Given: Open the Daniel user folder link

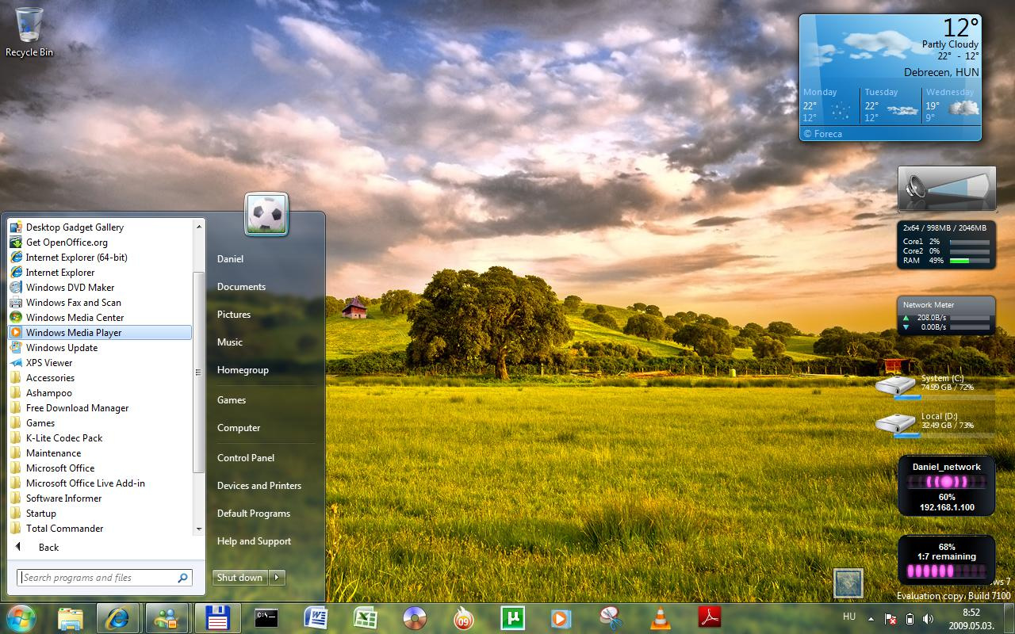Looking at the screenshot, I should click(230, 259).
